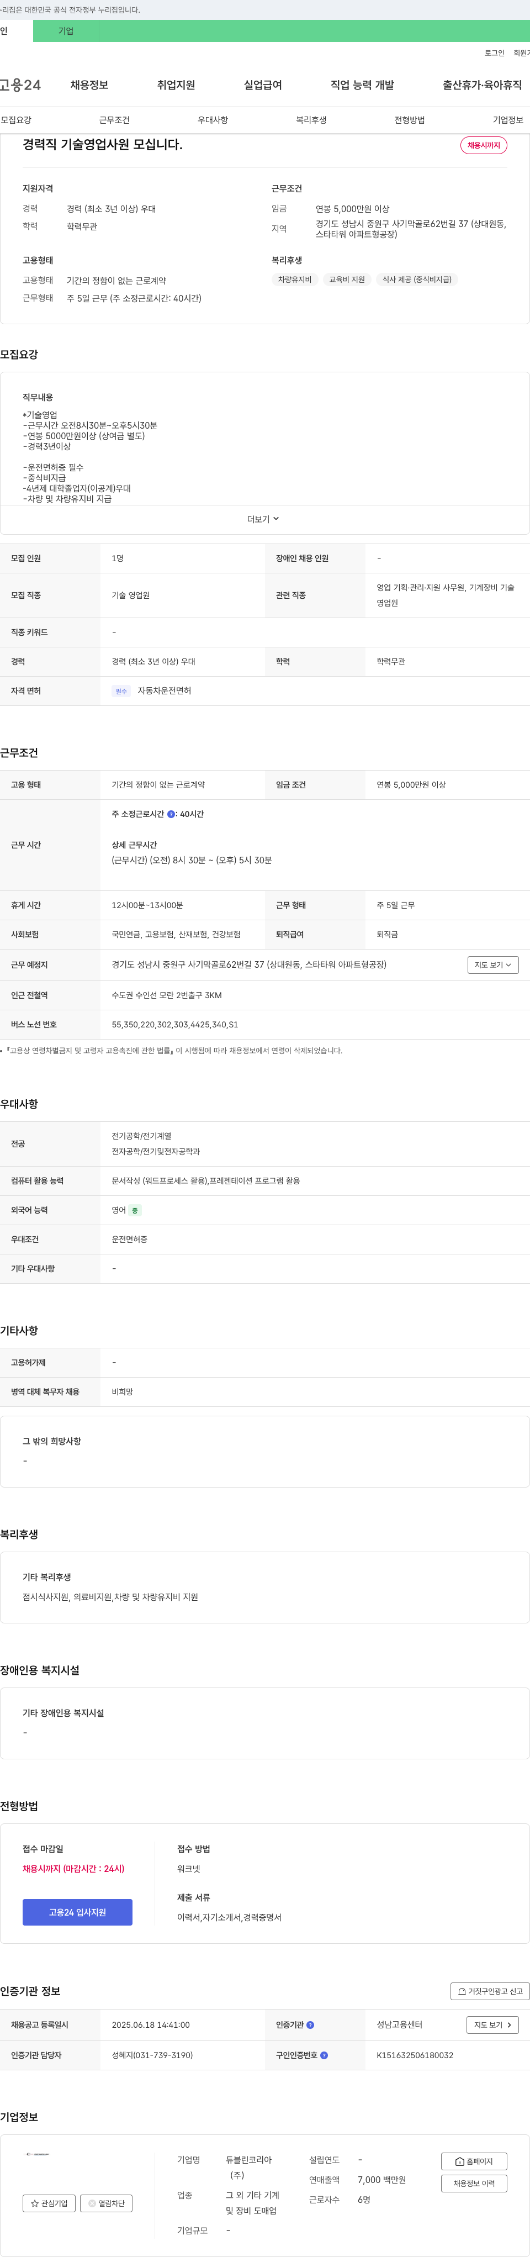Open the 취업지원 menu

tap(176, 85)
